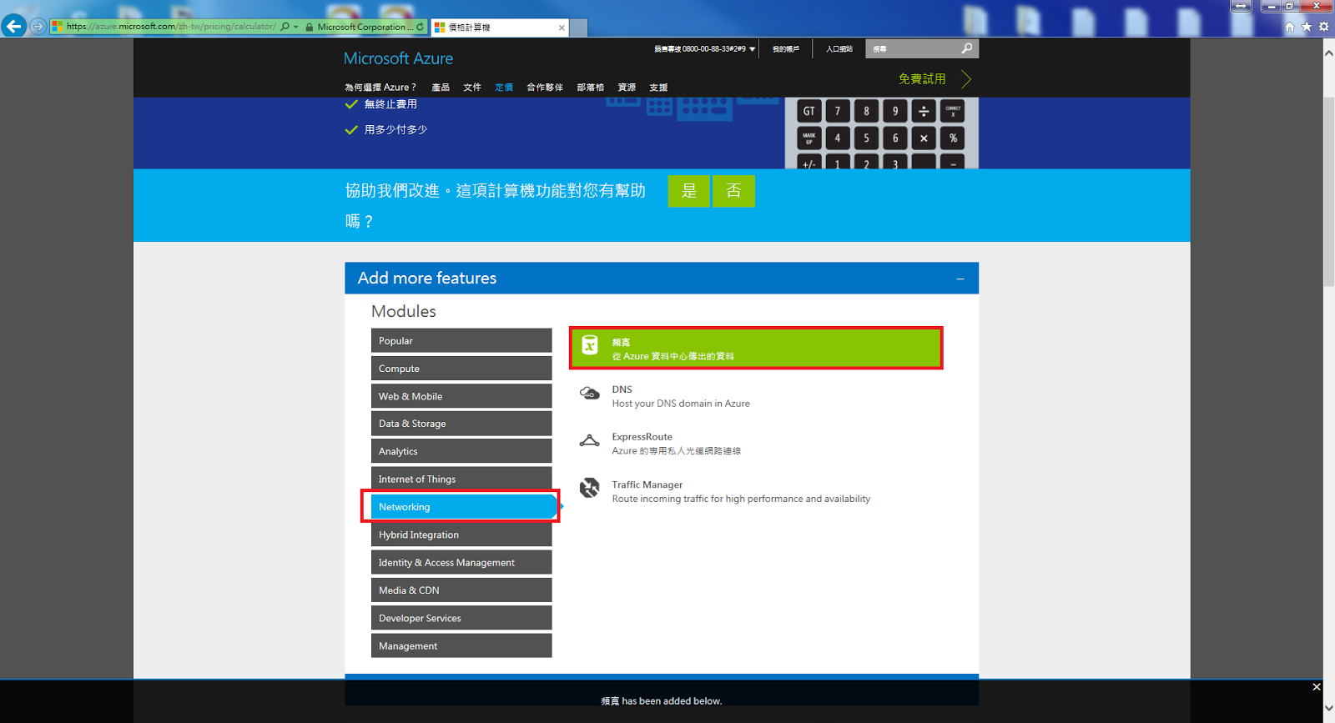Click the Microsoft Azure logo
Viewport: 1335px width, 723px height.
point(399,58)
